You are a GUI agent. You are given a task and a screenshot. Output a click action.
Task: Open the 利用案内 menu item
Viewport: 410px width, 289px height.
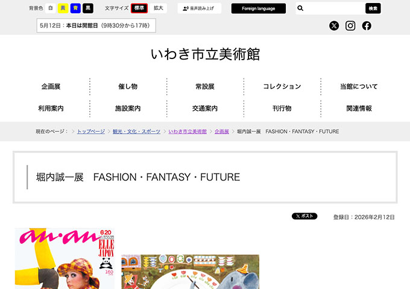tap(51, 108)
